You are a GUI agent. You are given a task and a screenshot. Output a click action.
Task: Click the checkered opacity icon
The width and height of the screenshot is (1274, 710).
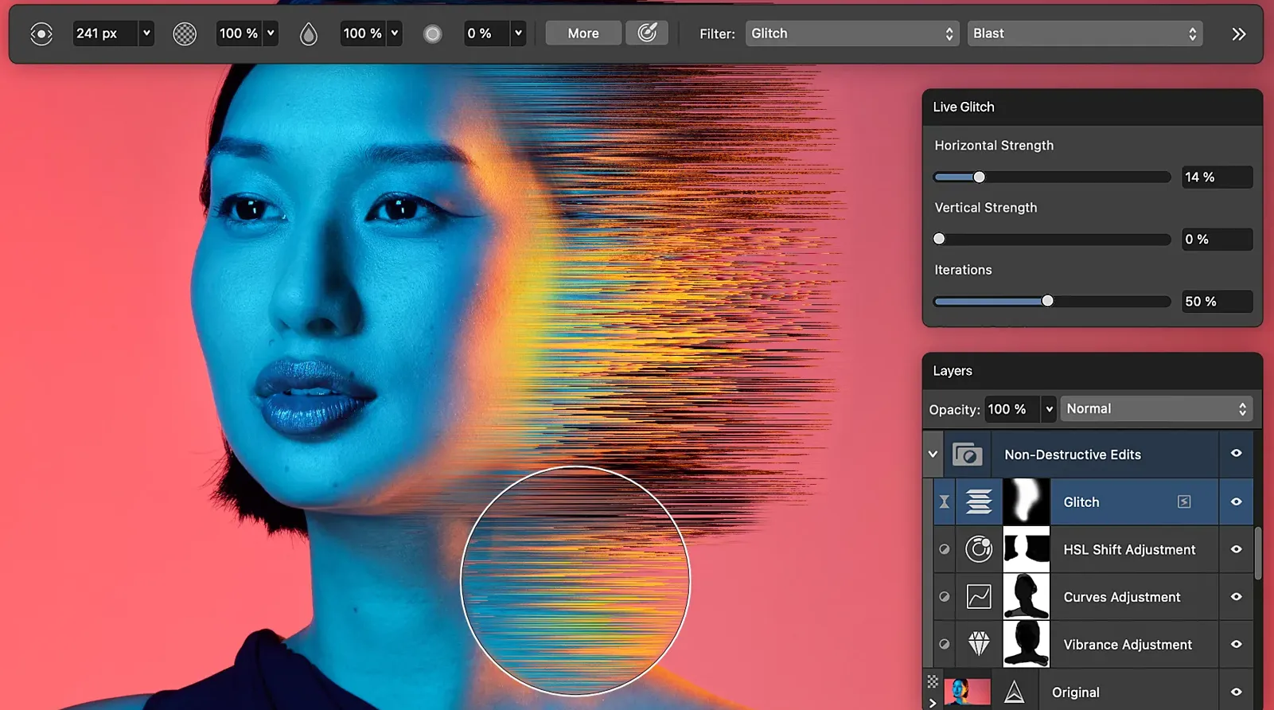[185, 33]
